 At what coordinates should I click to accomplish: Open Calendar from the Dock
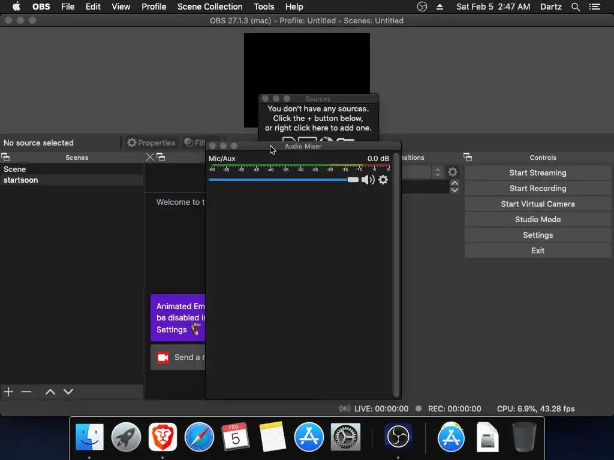point(235,437)
